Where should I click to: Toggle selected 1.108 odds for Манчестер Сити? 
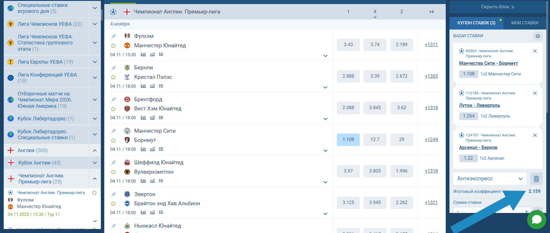[348, 140]
